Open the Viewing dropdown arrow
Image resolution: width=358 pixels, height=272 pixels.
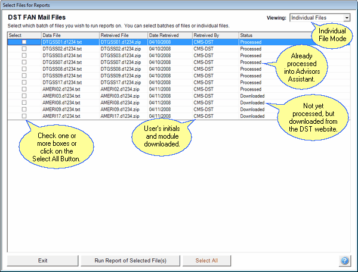click(347, 17)
